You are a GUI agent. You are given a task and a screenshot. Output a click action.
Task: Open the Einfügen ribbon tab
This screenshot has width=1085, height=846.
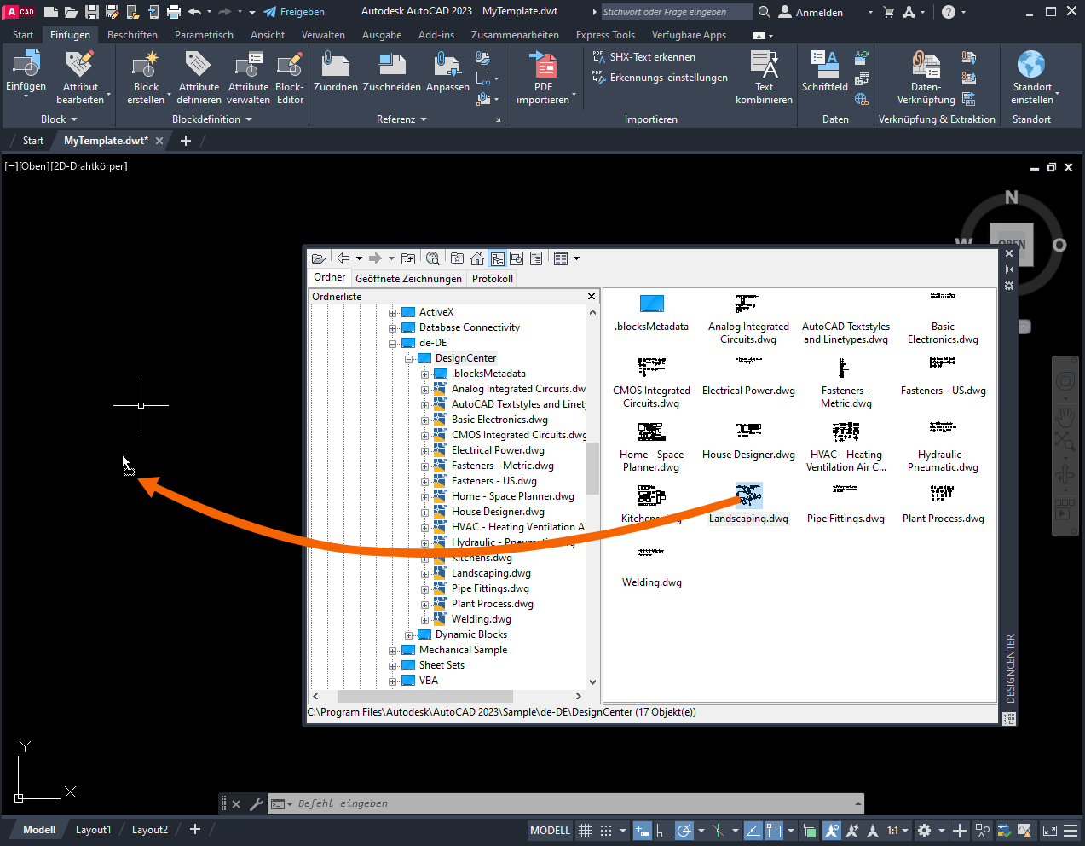pyautogui.click(x=70, y=35)
